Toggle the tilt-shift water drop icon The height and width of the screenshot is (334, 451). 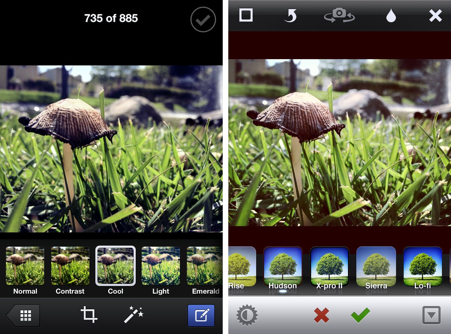click(x=391, y=16)
